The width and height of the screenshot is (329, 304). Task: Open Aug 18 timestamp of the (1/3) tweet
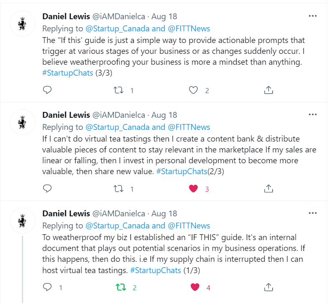coord(164,213)
